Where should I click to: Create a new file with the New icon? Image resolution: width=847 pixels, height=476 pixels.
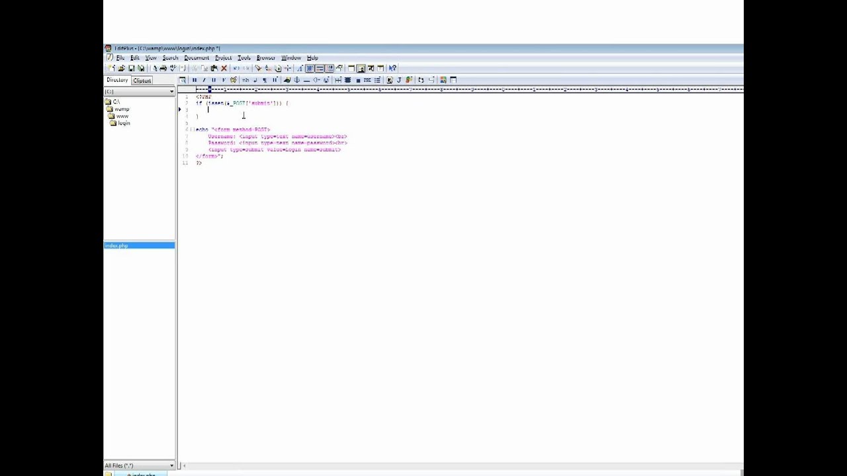click(112, 68)
